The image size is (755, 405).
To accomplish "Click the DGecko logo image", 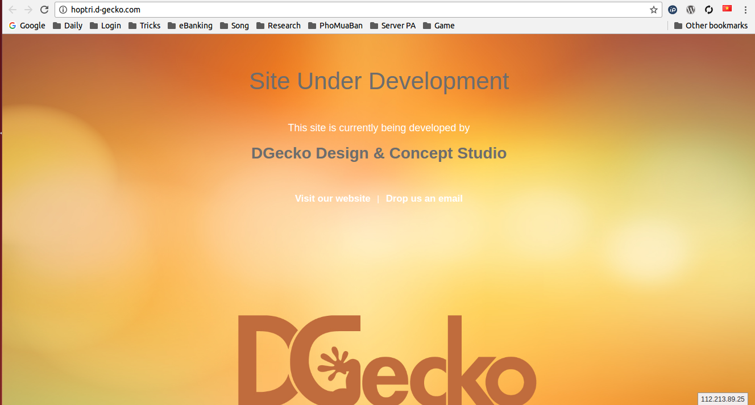I will click(x=387, y=360).
